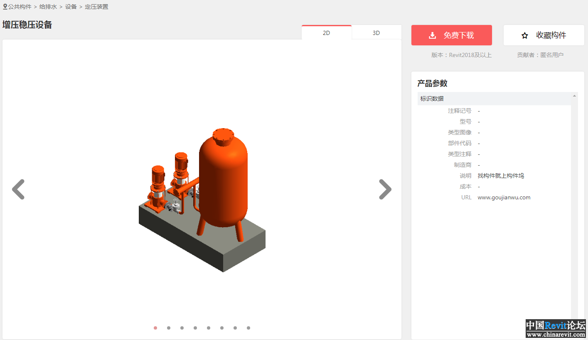Collapse the 标识数据 parameter group header
This screenshot has height=340, width=588.
[494, 99]
